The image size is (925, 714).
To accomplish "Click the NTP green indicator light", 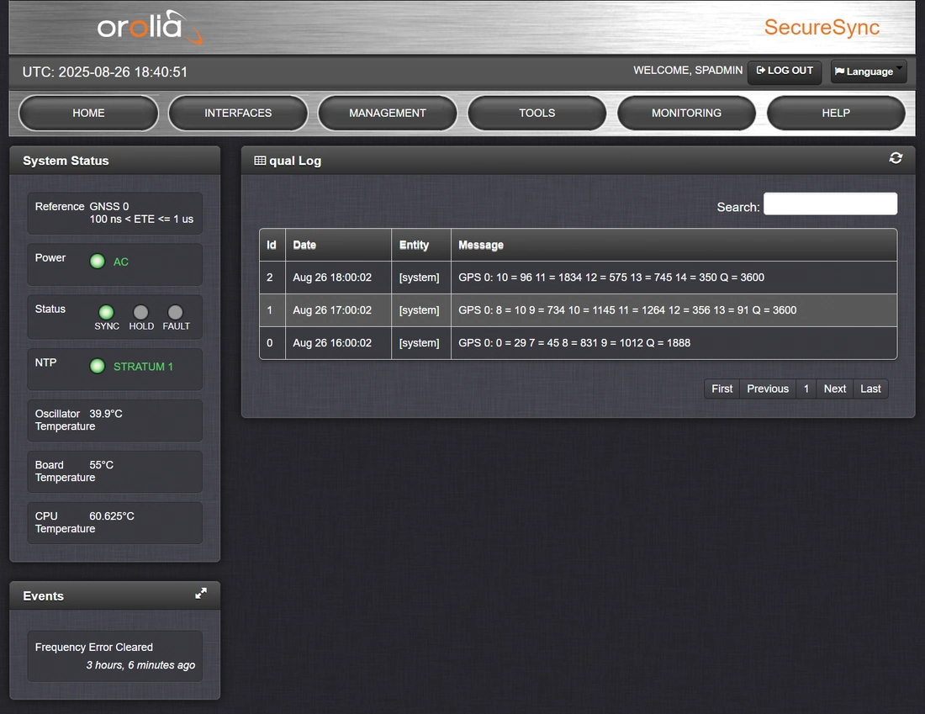I will tap(98, 366).
